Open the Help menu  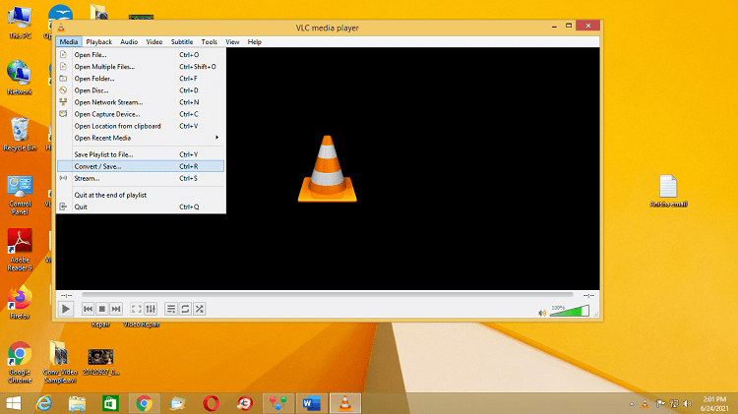coord(254,42)
